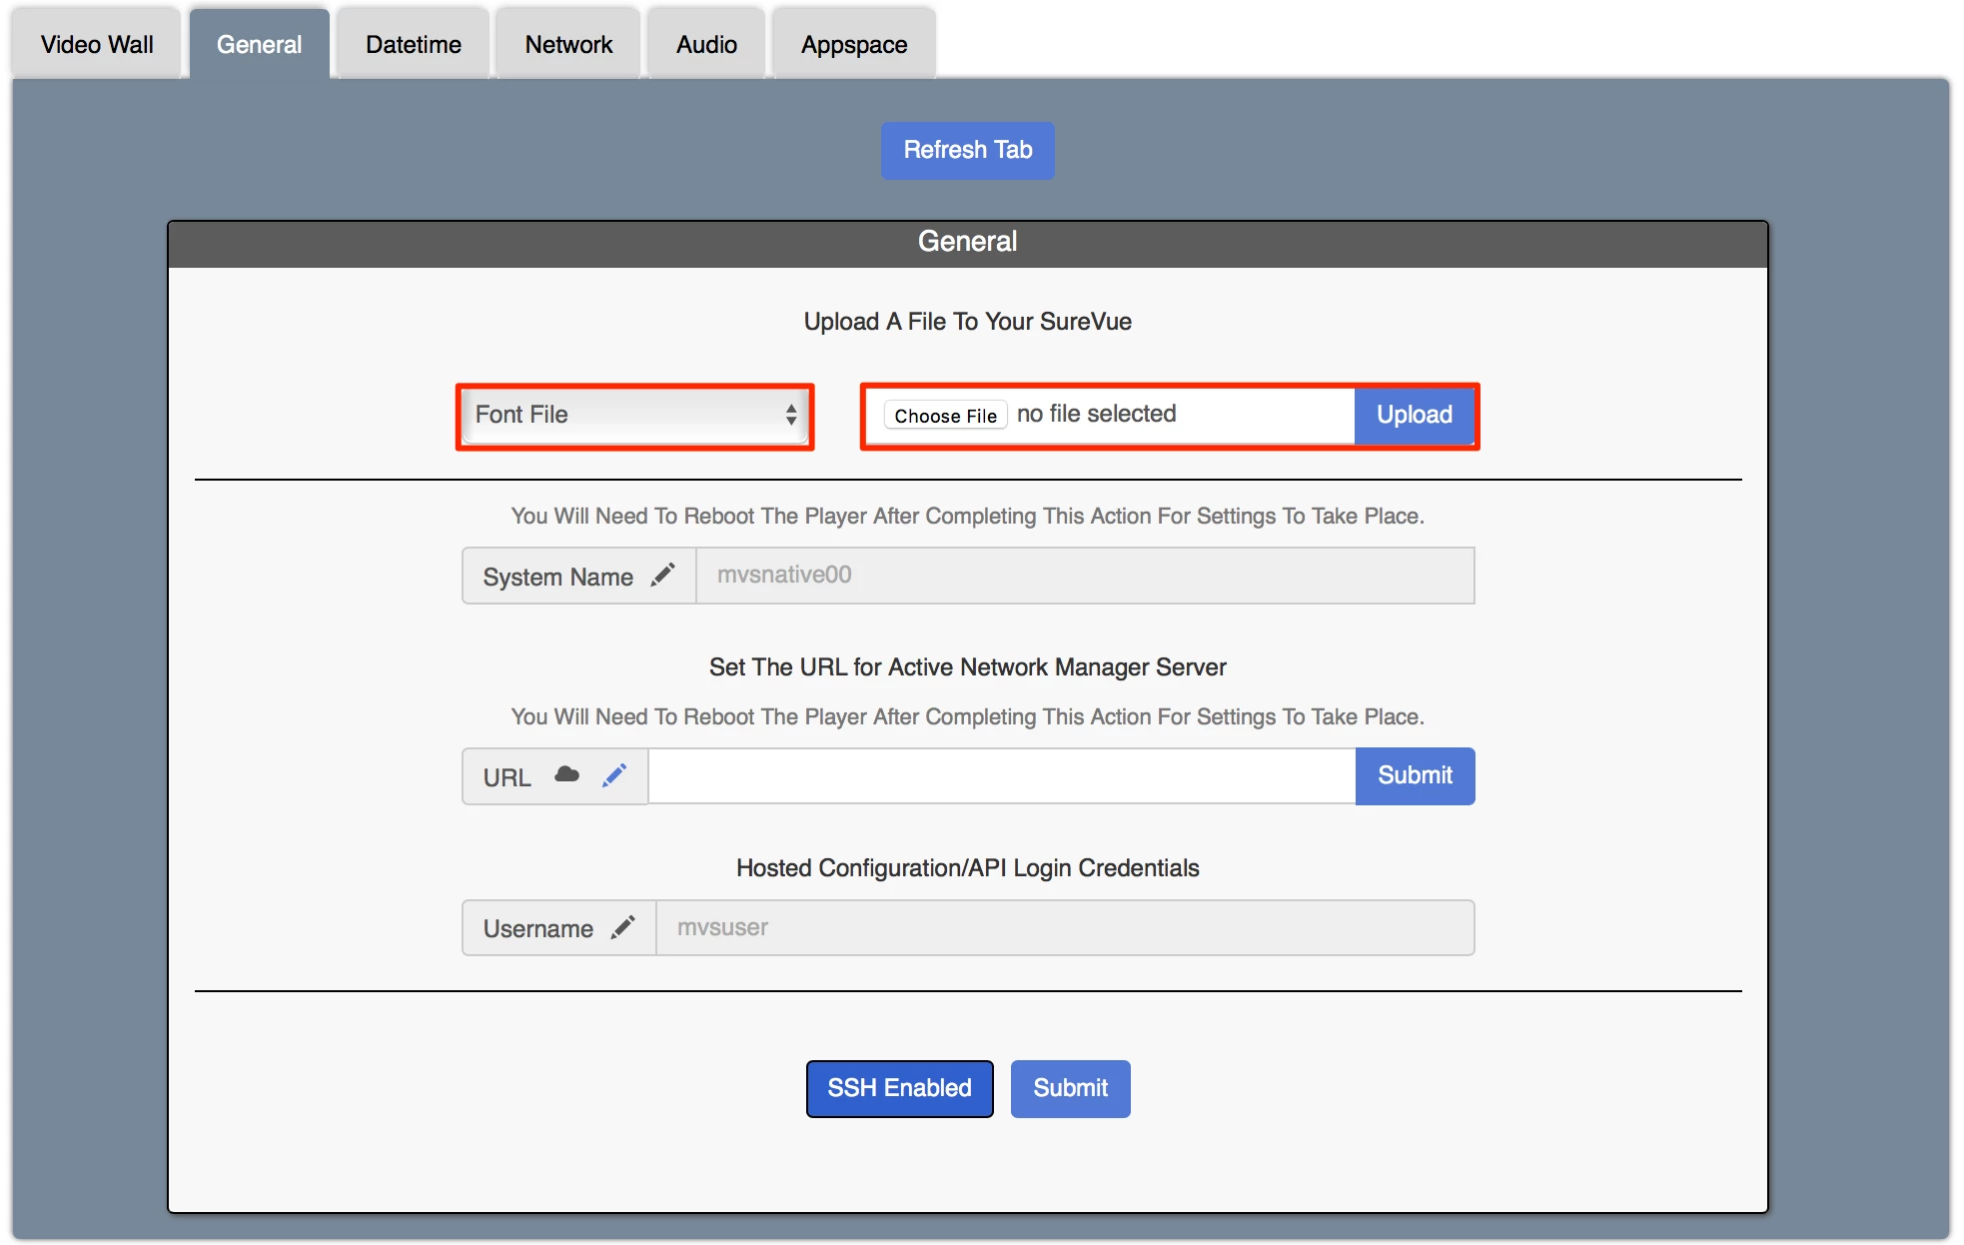
Task: Click Submit next to SSH Enabled
Action: [x=1070, y=1088]
